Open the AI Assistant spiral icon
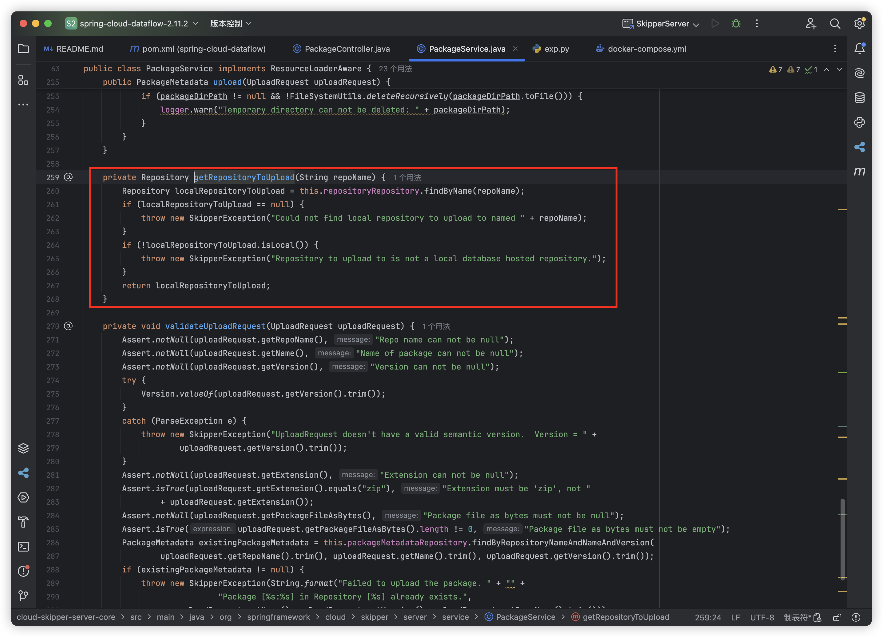Viewport: 883px width, 637px height. (860, 73)
